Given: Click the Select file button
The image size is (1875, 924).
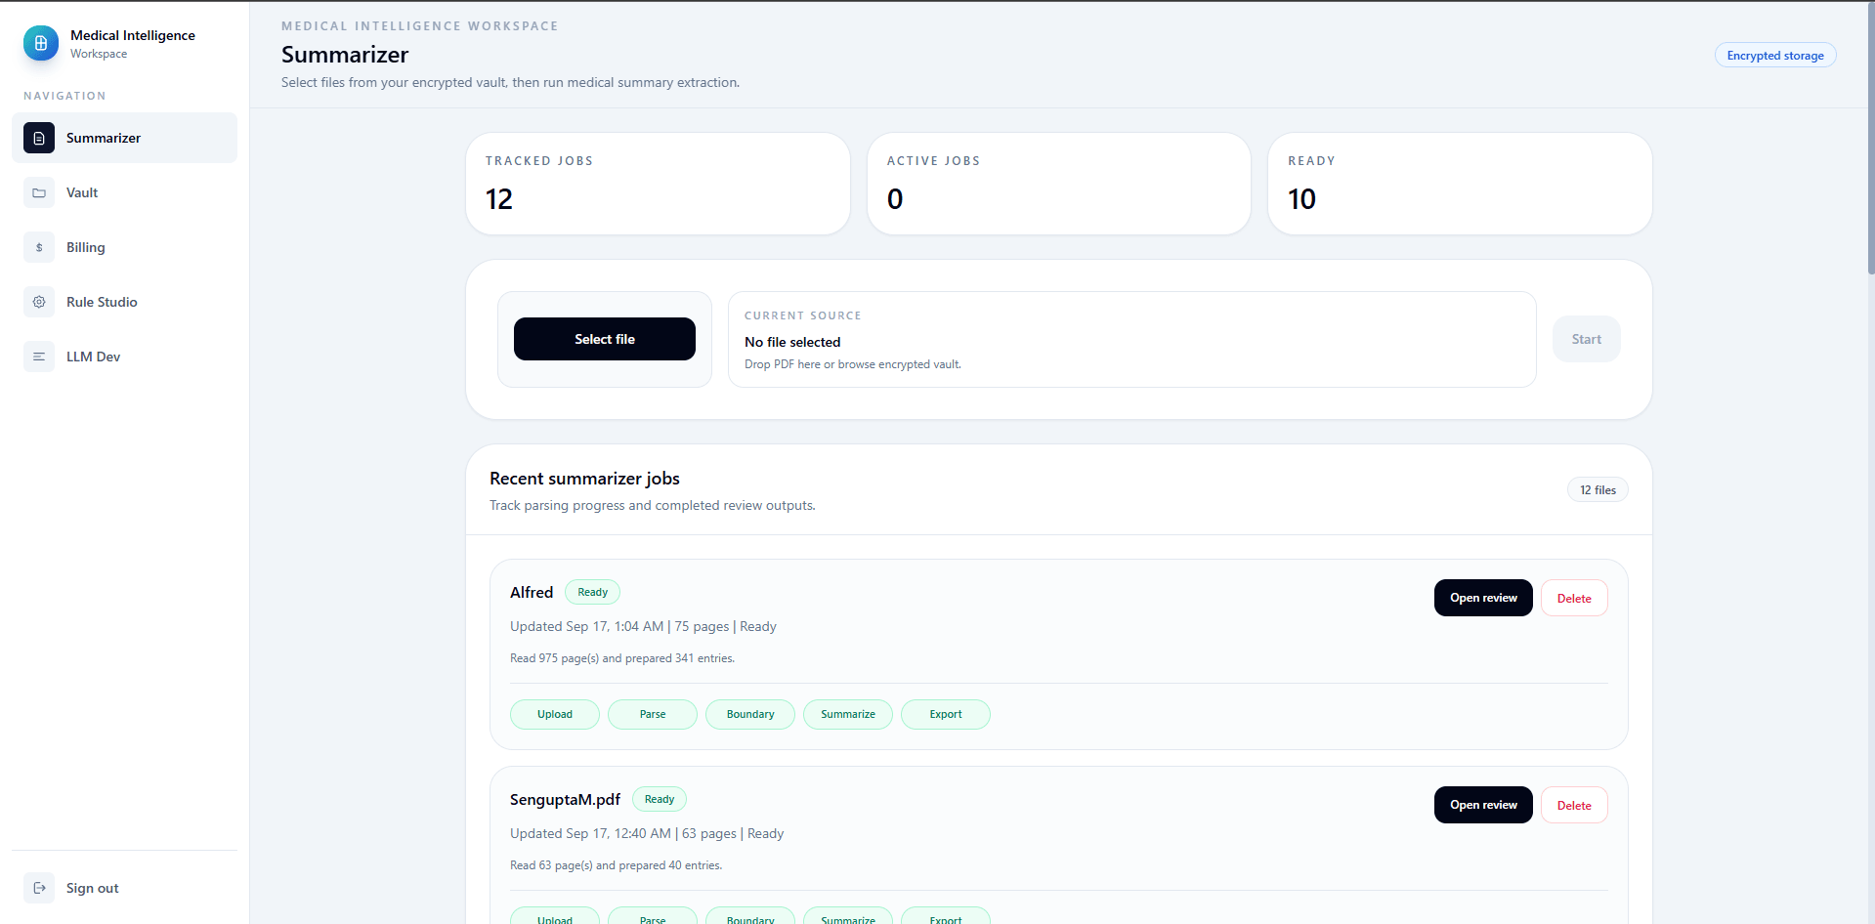Looking at the screenshot, I should pos(605,339).
